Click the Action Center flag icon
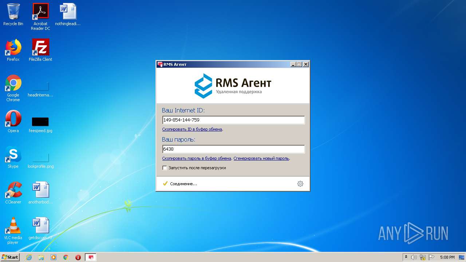 click(x=431, y=257)
